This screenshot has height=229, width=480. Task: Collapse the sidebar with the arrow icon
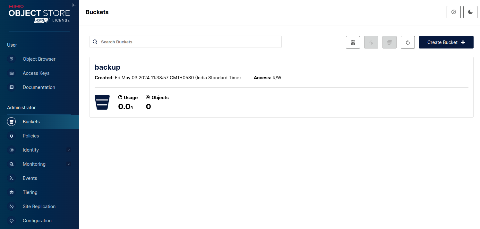73,5
